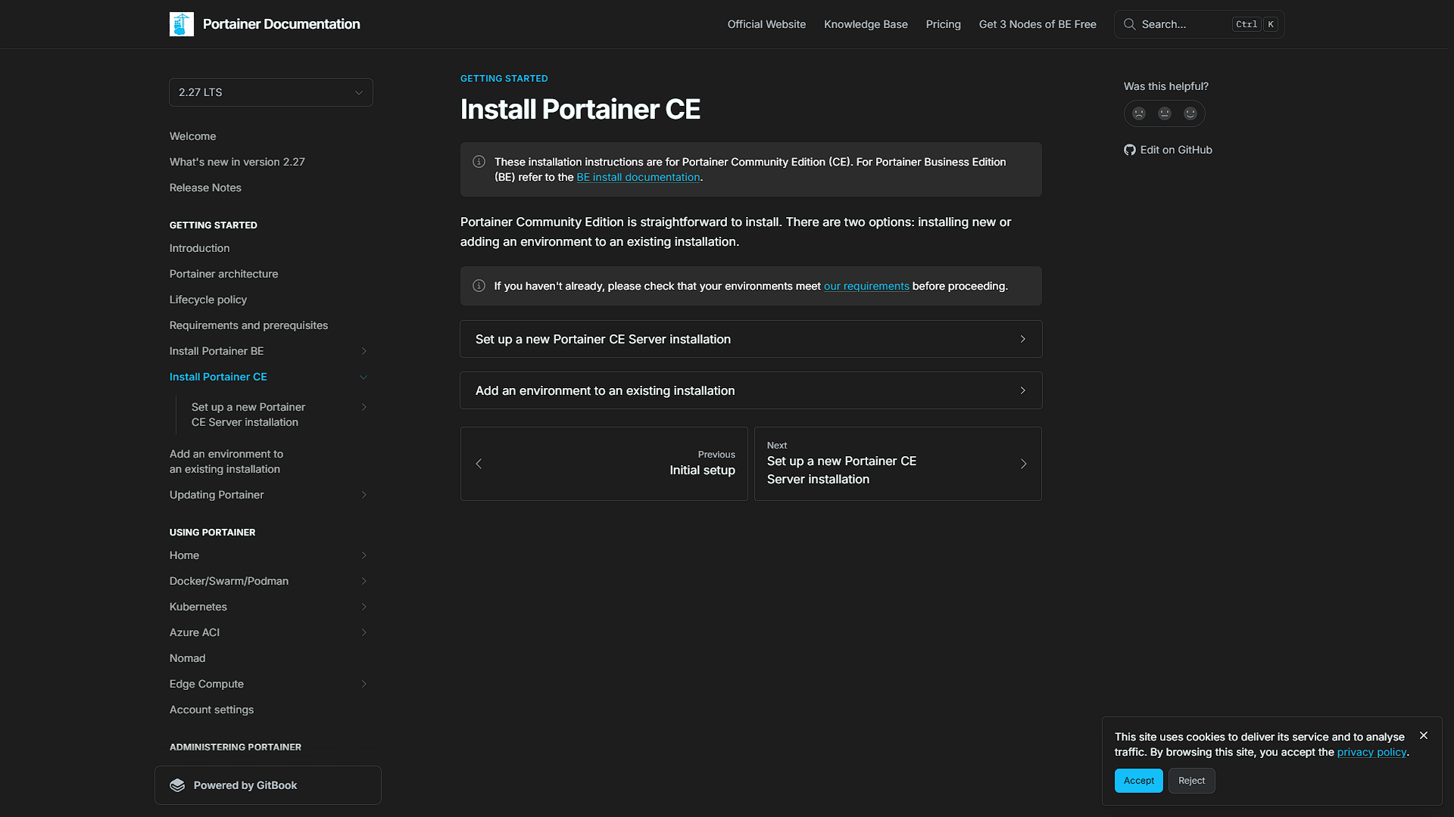This screenshot has height=817, width=1454.
Task: Open Get 3 Nodes of BE Free
Action: pyautogui.click(x=1037, y=24)
